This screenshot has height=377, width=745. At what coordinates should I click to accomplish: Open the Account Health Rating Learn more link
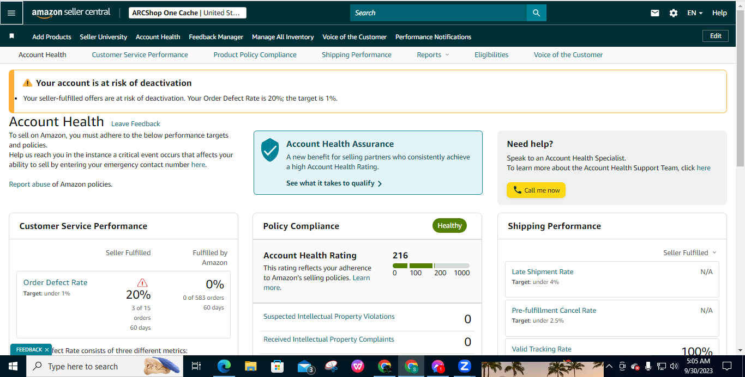pos(316,282)
